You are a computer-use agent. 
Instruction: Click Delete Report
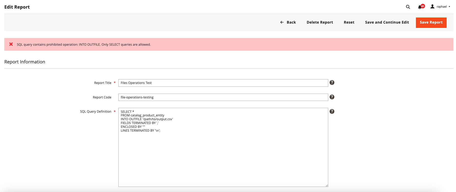coord(320,22)
